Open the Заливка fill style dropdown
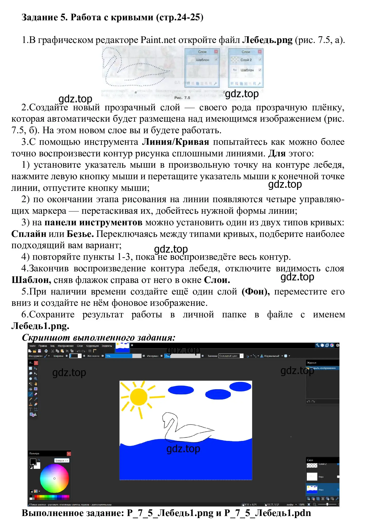The width and height of the screenshot is (369, 524). tap(242, 356)
